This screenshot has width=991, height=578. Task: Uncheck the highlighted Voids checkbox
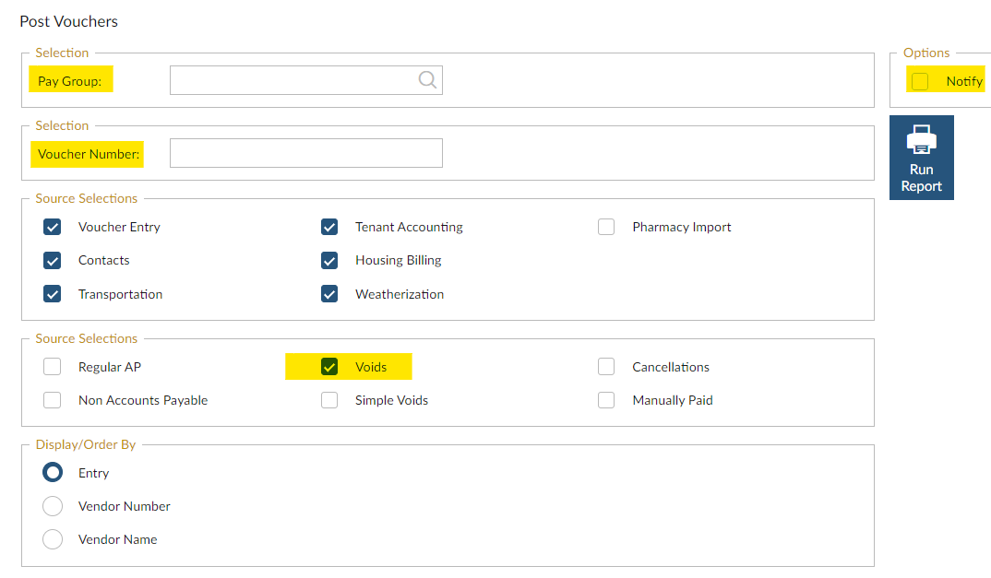[329, 367]
